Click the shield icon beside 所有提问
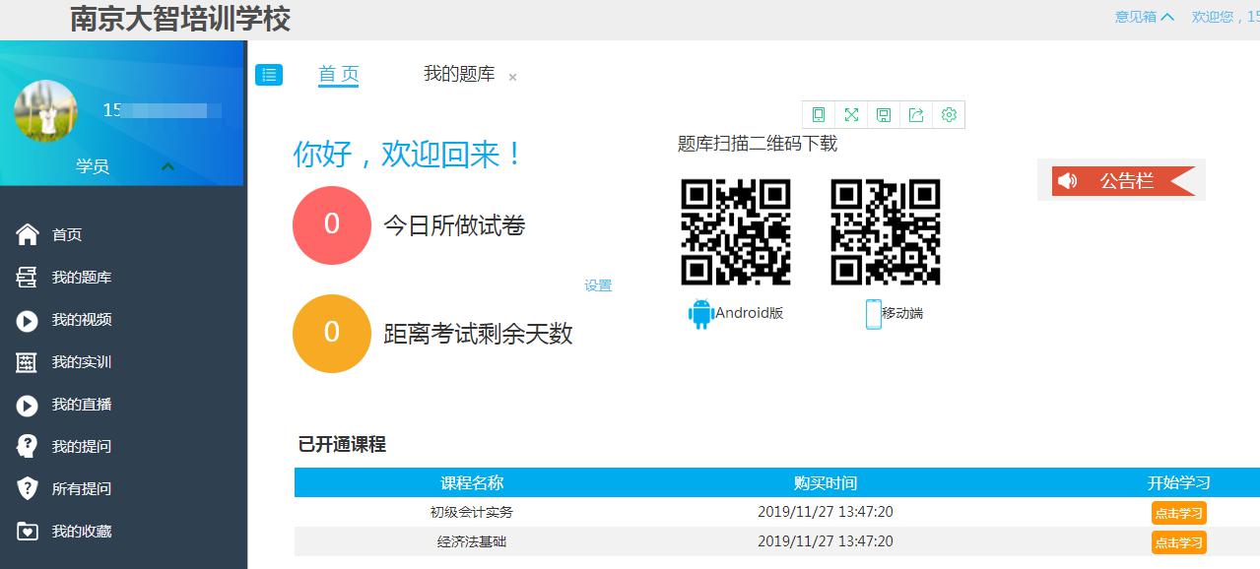The height and width of the screenshot is (569, 1260). point(27,489)
